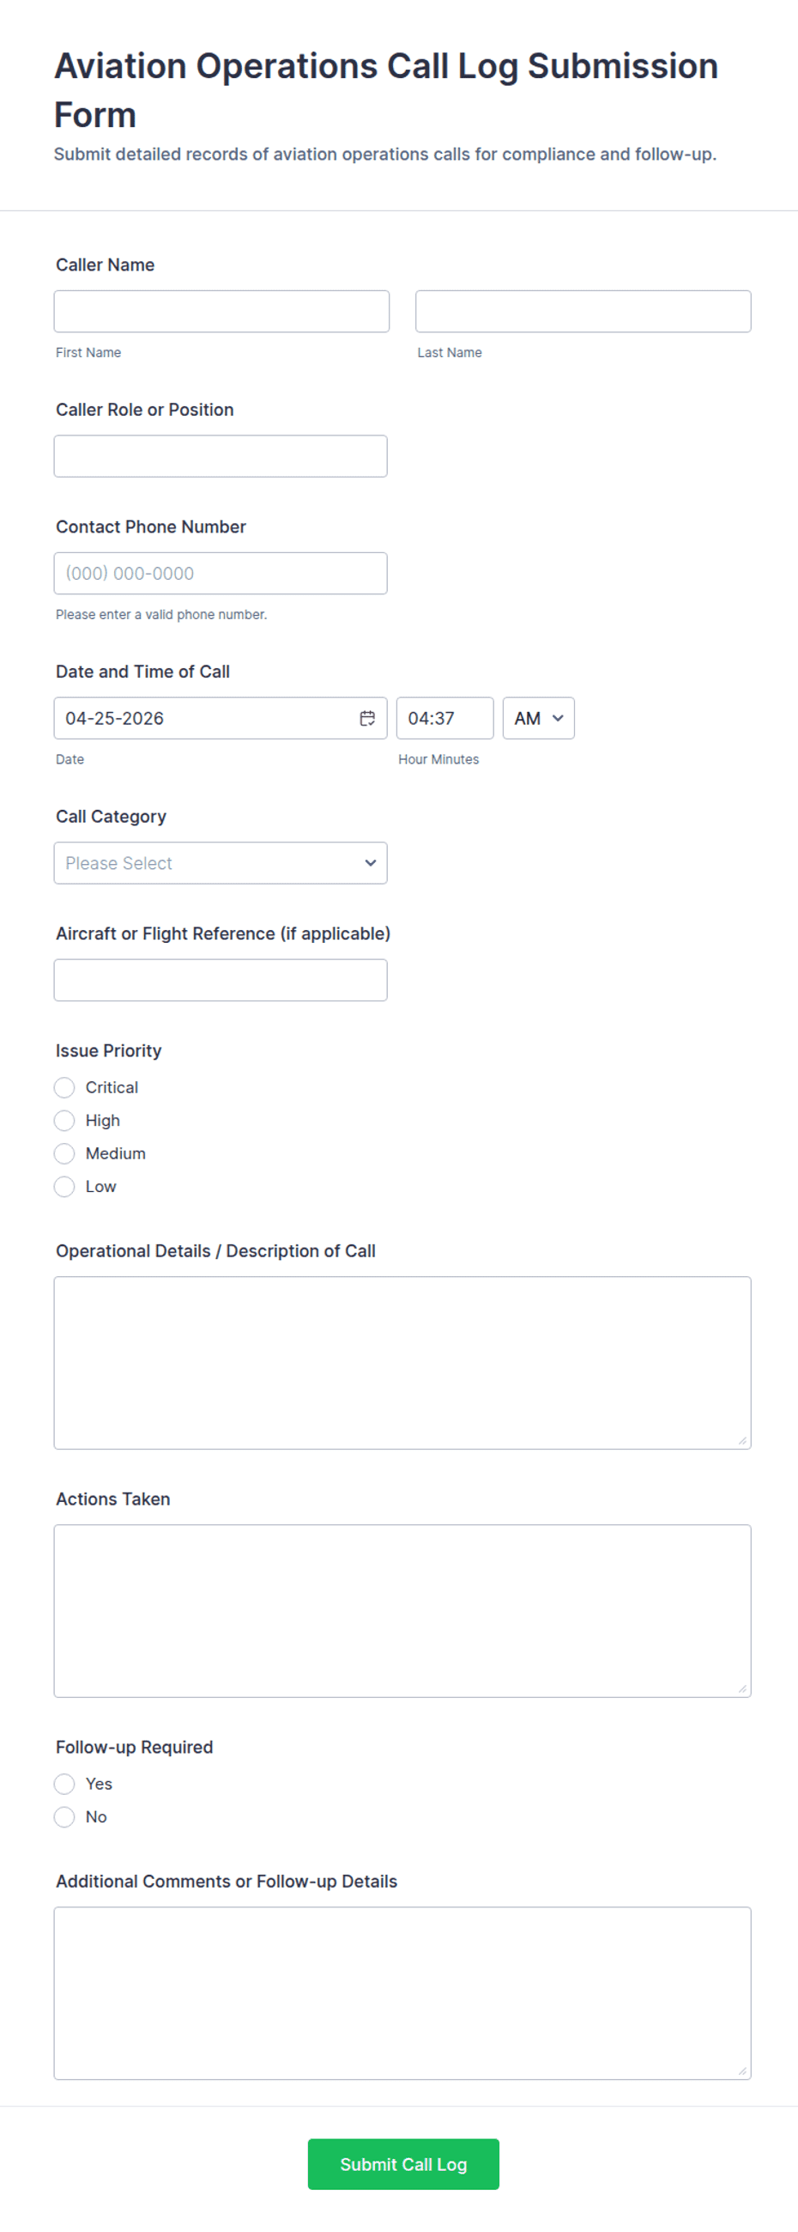Click resize grip on Actions Taken textarea
Image resolution: width=798 pixels, height=2232 pixels.
741,1688
